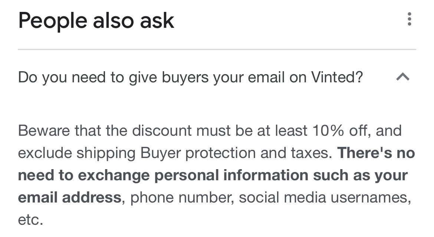This screenshot has height=237, width=434.
Task: Click the "People also ask" heading
Action: (96, 20)
